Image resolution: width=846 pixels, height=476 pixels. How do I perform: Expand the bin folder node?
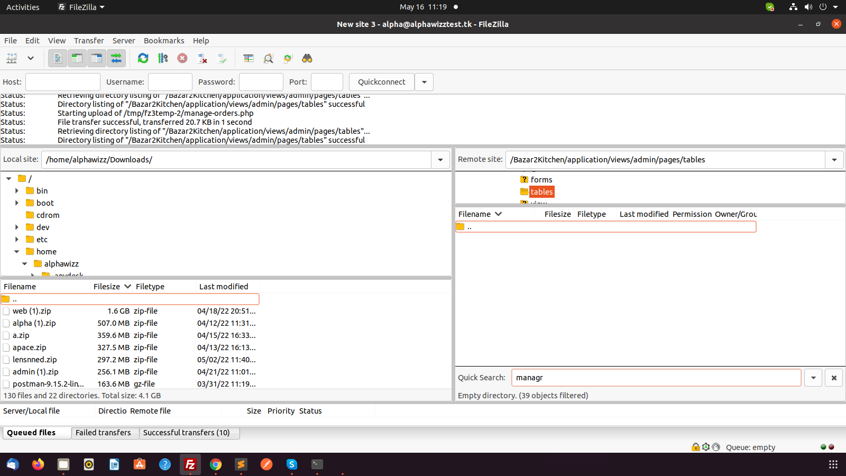(x=17, y=191)
